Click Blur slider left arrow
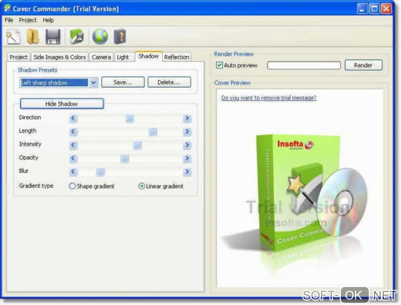The height and width of the screenshot is (305, 401). [73, 172]
